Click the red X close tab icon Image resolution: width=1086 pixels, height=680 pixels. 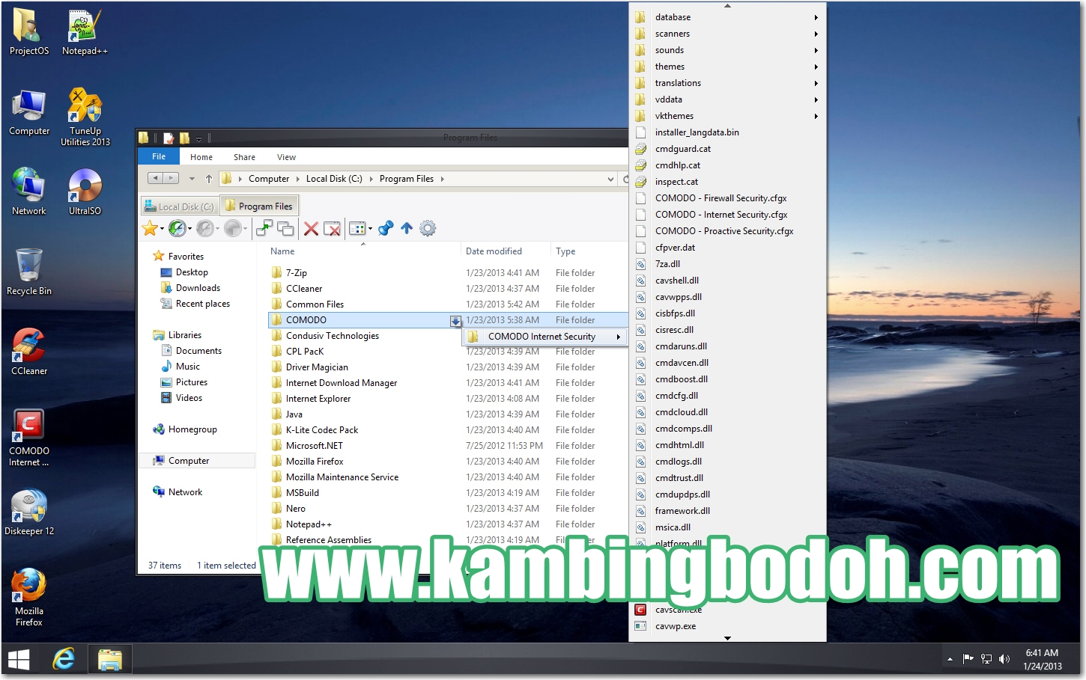point(311,228)
